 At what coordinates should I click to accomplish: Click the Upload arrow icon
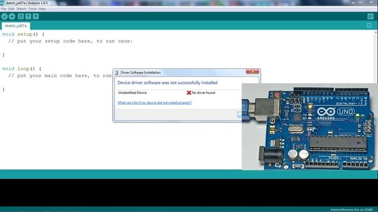(x=12, y=16)
